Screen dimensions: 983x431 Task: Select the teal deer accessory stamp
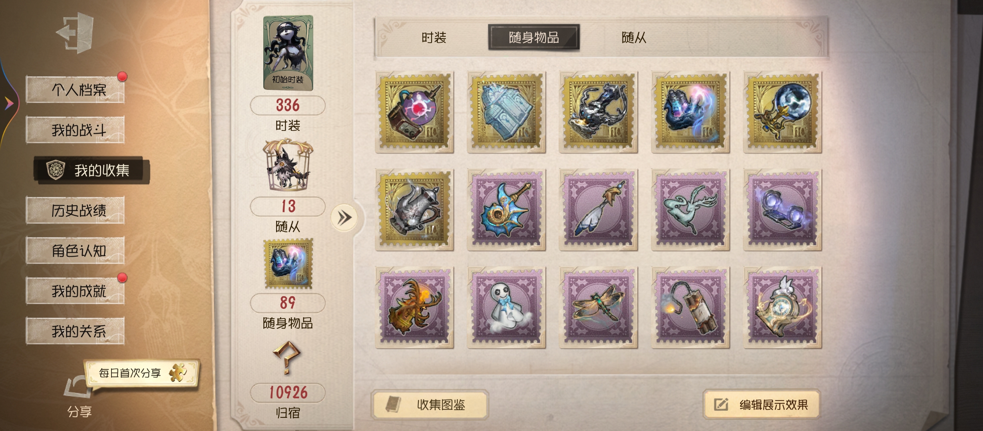tap(690, 210)
